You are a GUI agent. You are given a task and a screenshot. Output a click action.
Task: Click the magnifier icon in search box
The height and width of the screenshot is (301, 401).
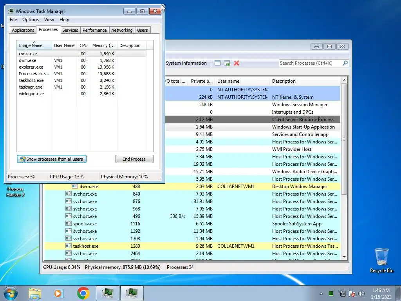point(345,63)
